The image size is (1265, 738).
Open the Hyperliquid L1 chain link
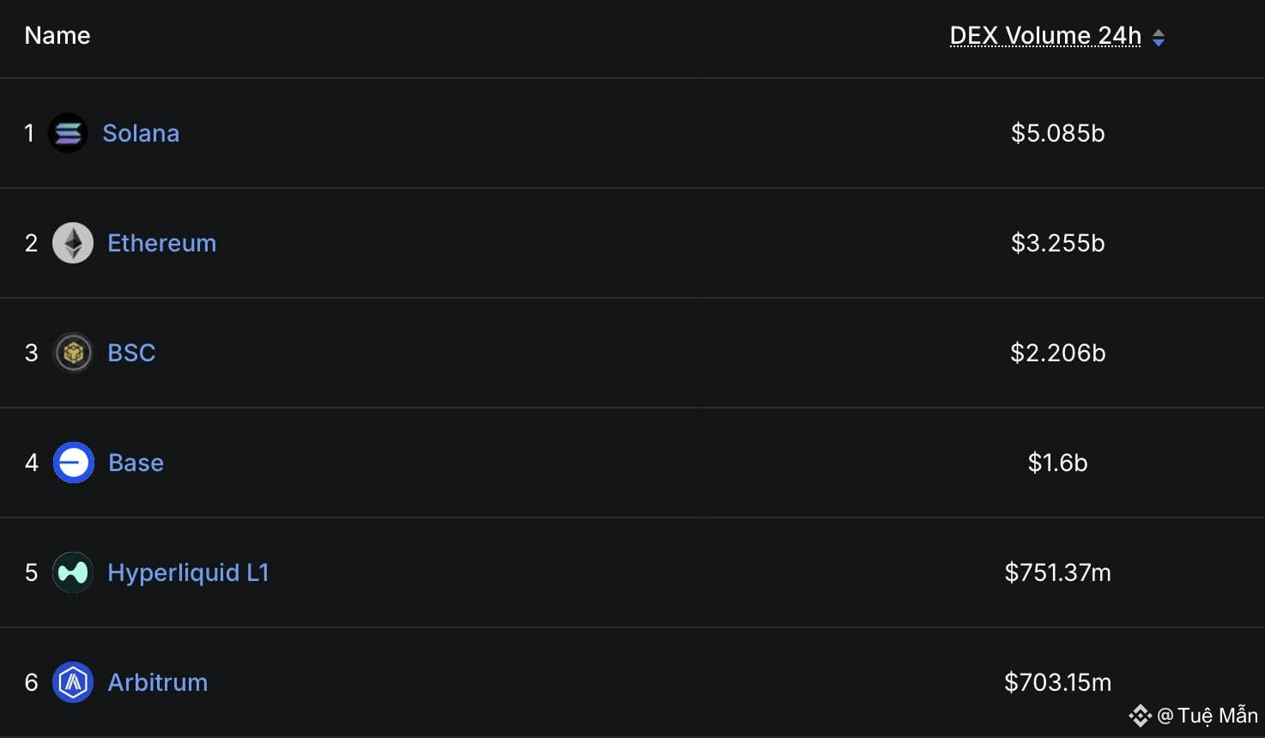(x=188, y=572)
